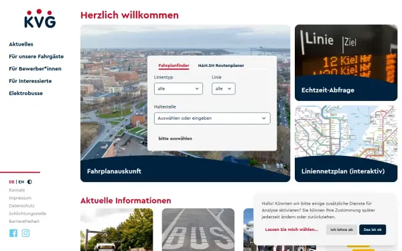Open the news thumbnail showing trees
Image resolution: width=402 pixels, height=251 pixels.
[x=117, y=230]
